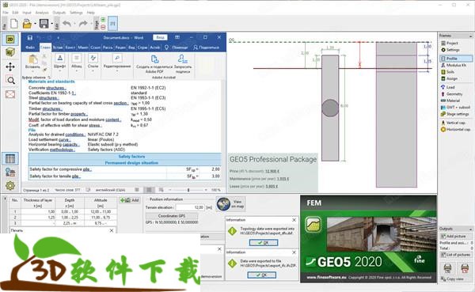Expand the save dropdown arrow
475x292 pixels.
(51, 24)
